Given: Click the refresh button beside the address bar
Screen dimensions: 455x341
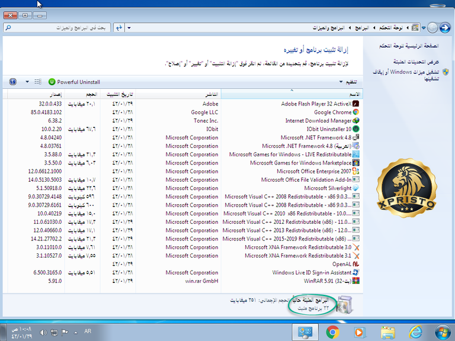Looking at the screenshot, I should (118, 28).
